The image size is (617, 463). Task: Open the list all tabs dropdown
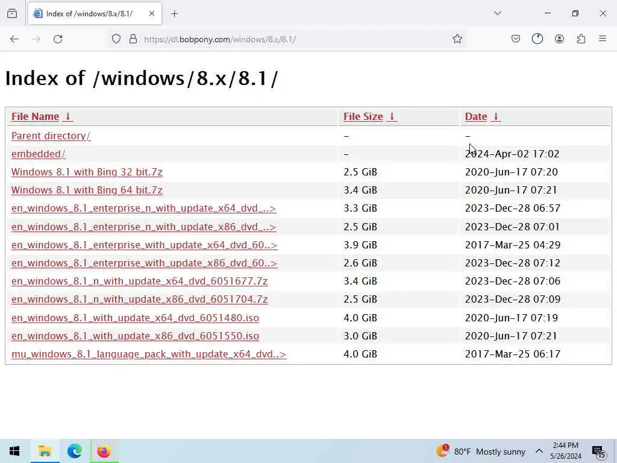(x=498, y=13)
